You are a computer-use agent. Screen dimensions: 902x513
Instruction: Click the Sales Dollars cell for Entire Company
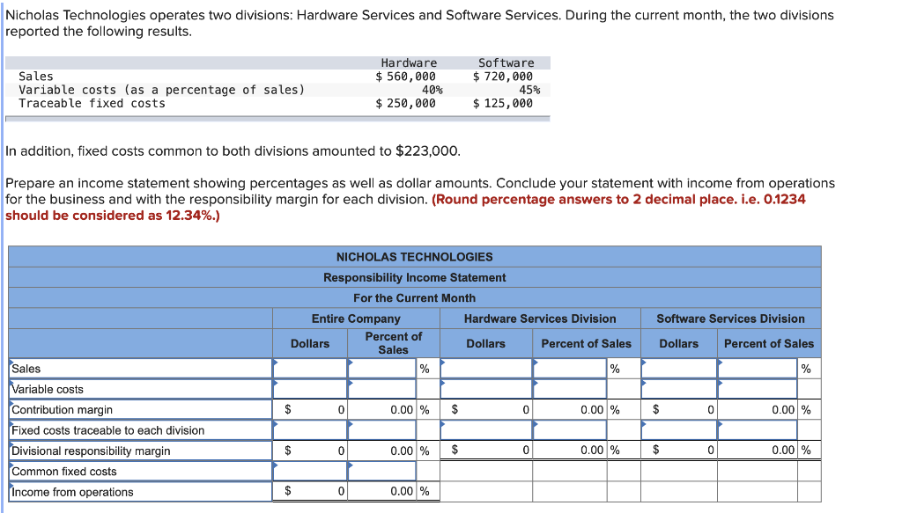[x=309, y=368]
